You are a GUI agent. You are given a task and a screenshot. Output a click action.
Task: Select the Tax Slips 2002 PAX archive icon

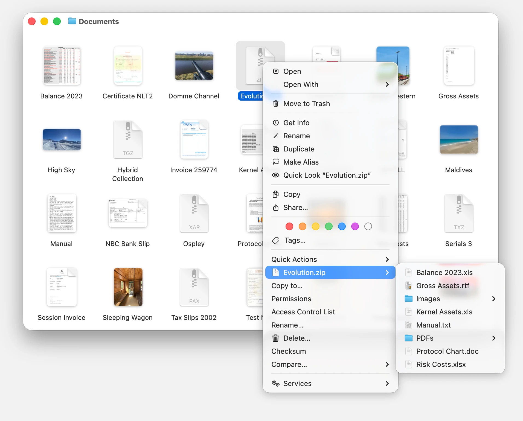click(194, 287)
